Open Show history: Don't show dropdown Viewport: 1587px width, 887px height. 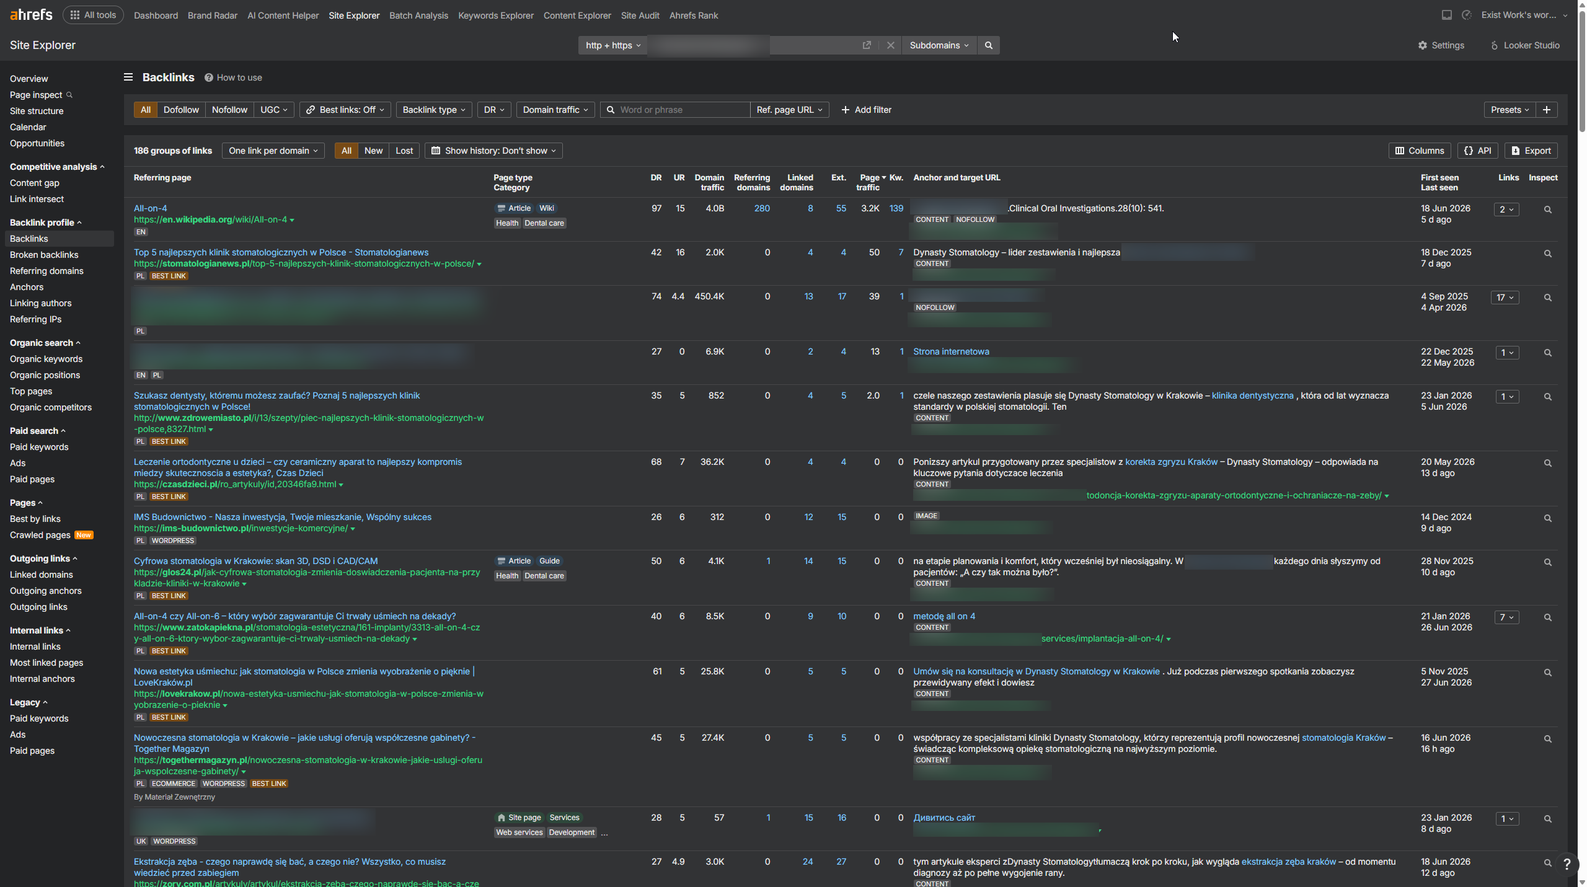tap(493, 151)
